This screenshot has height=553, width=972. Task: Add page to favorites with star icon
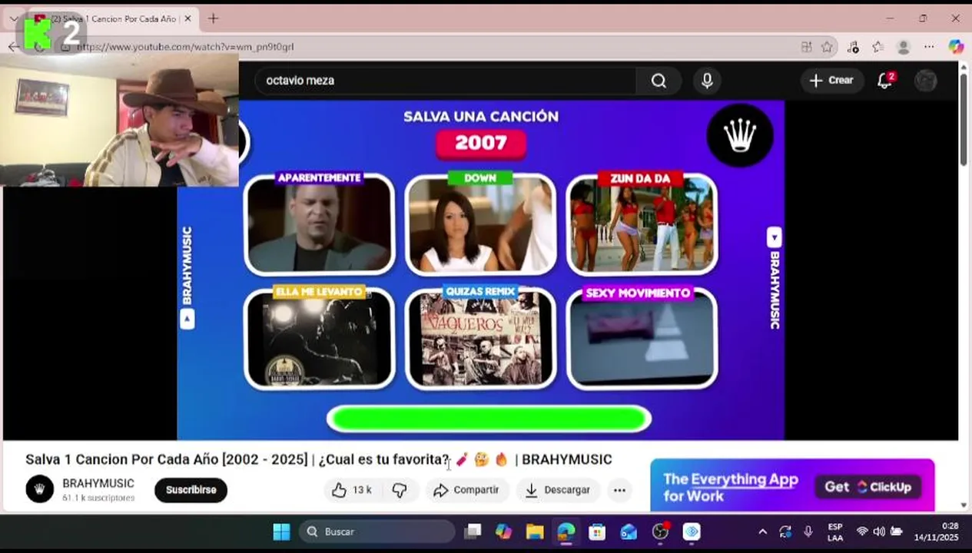pos(827,47)
